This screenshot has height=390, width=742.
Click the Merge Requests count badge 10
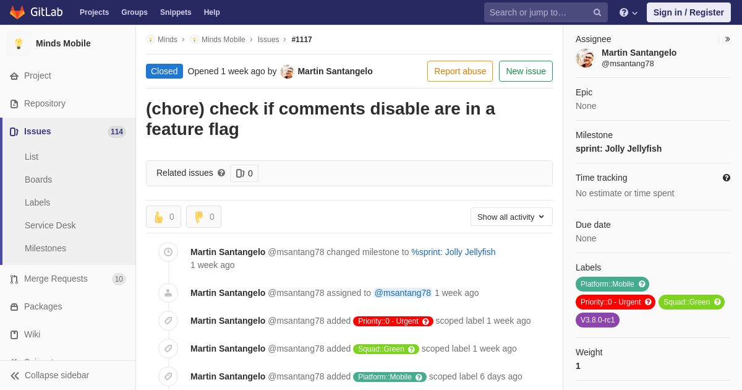[119, 279]
